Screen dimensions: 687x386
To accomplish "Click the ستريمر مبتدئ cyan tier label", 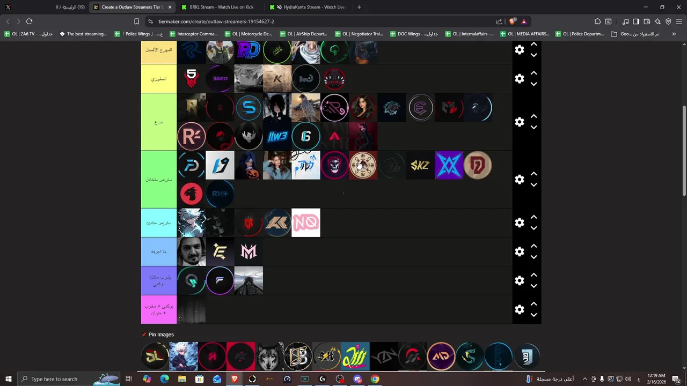I will (x=159, y=223).
